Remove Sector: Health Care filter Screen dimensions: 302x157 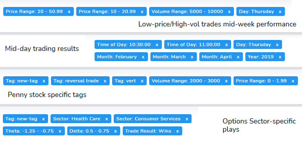pos(106,119)
